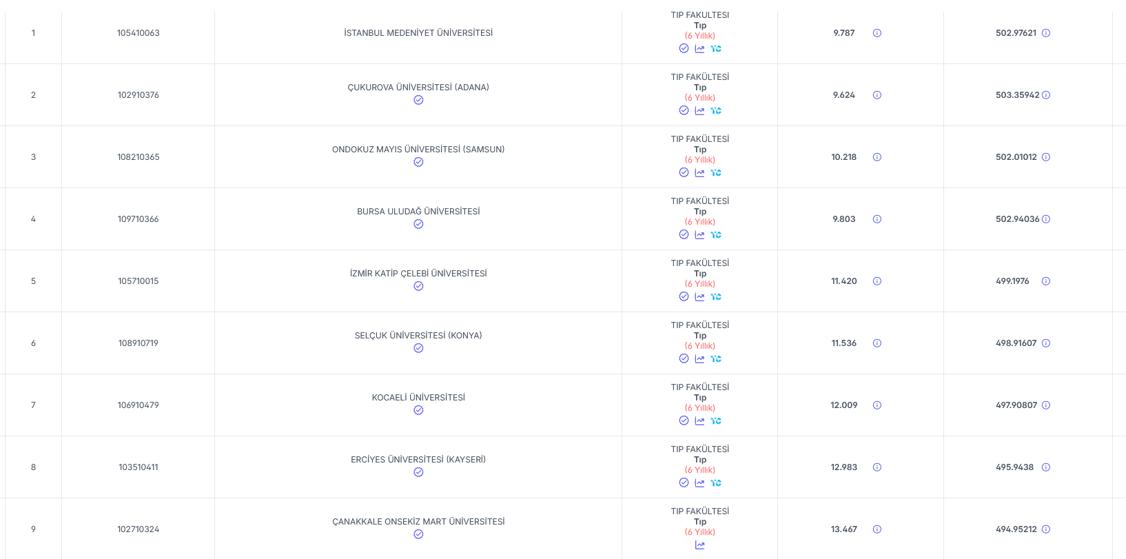Show info for ranking 9.803

[x=877, y=219]
